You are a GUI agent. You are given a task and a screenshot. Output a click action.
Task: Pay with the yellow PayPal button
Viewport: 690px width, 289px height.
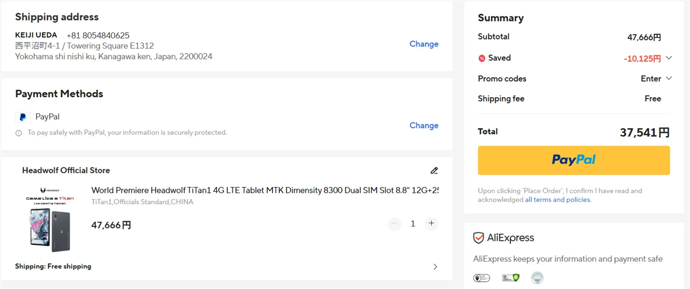point(574,160)
